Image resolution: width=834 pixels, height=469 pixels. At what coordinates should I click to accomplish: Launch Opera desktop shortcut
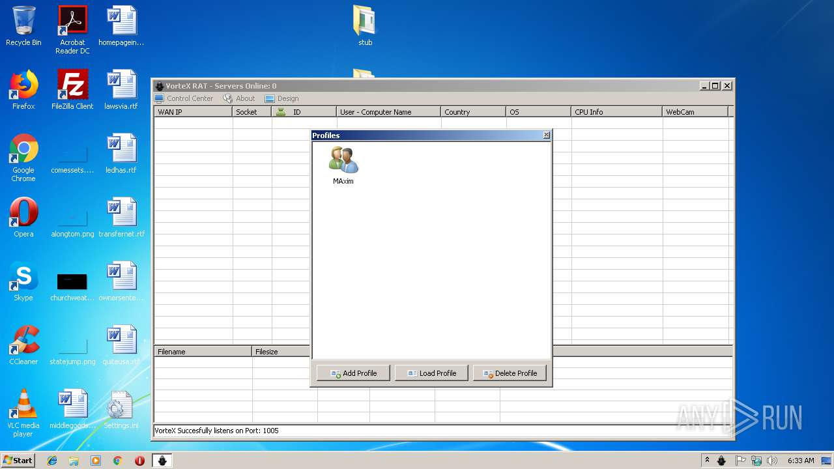point(23,218)
